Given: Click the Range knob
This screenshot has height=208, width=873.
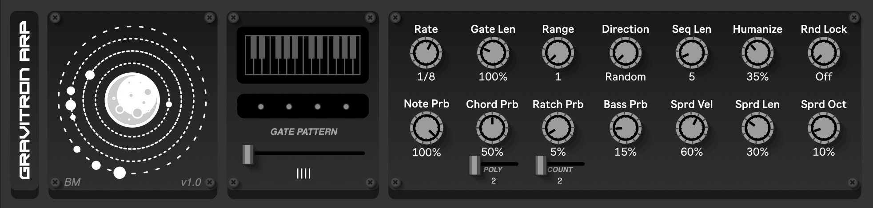Looking at the screenshot, I should pos(558,53).
